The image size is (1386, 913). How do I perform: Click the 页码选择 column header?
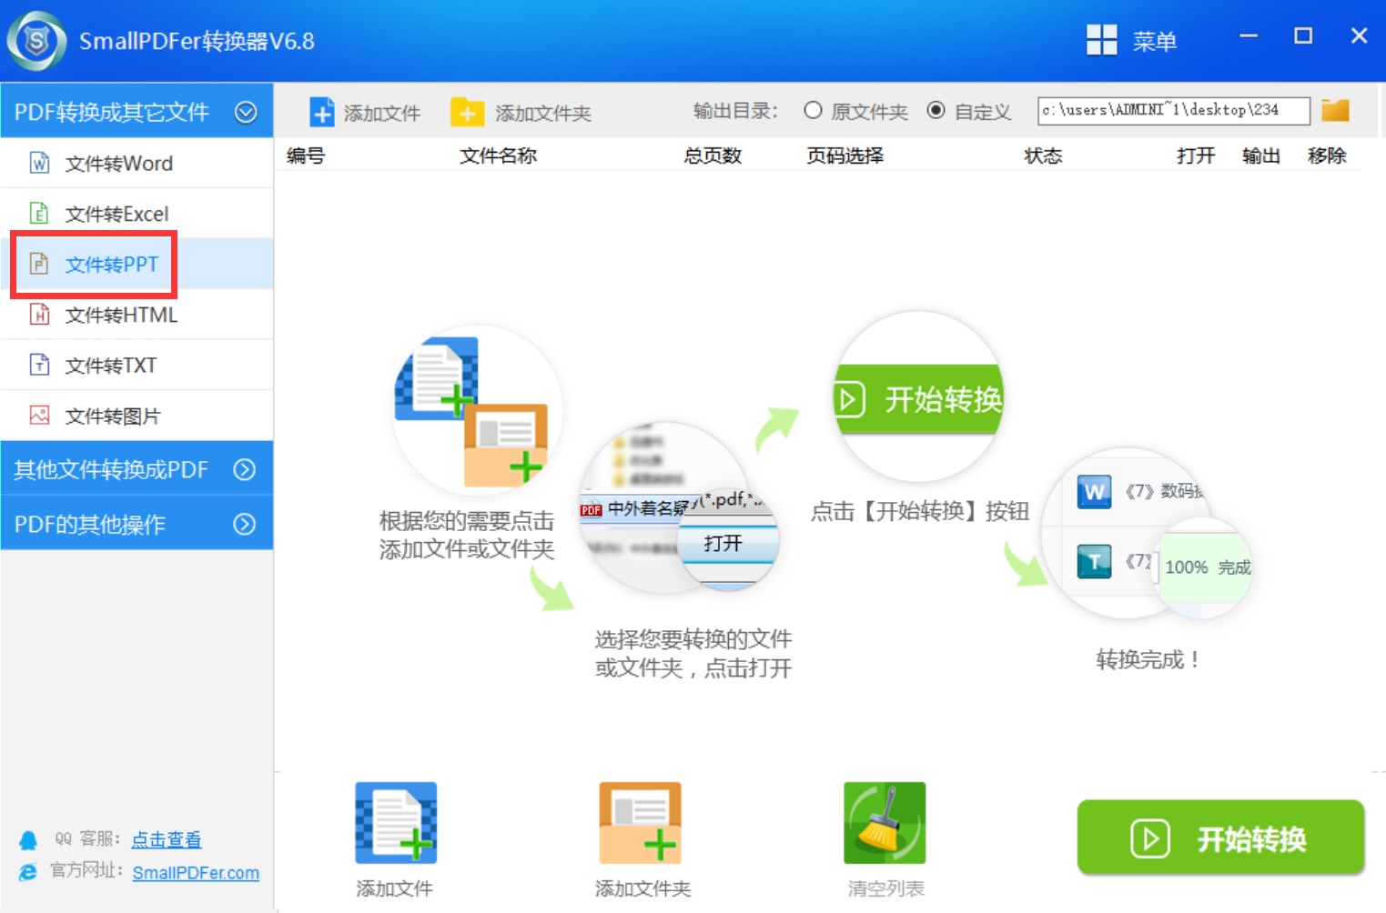coord(845,156)
